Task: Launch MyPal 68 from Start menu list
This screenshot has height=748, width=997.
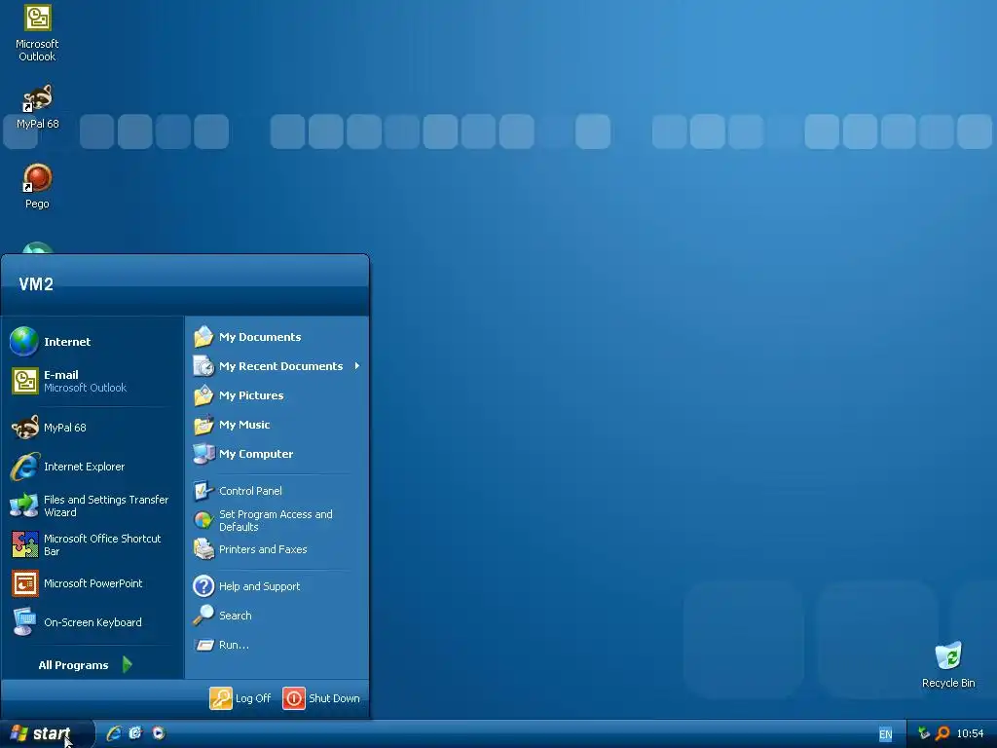Action: [x=92, y=428]
